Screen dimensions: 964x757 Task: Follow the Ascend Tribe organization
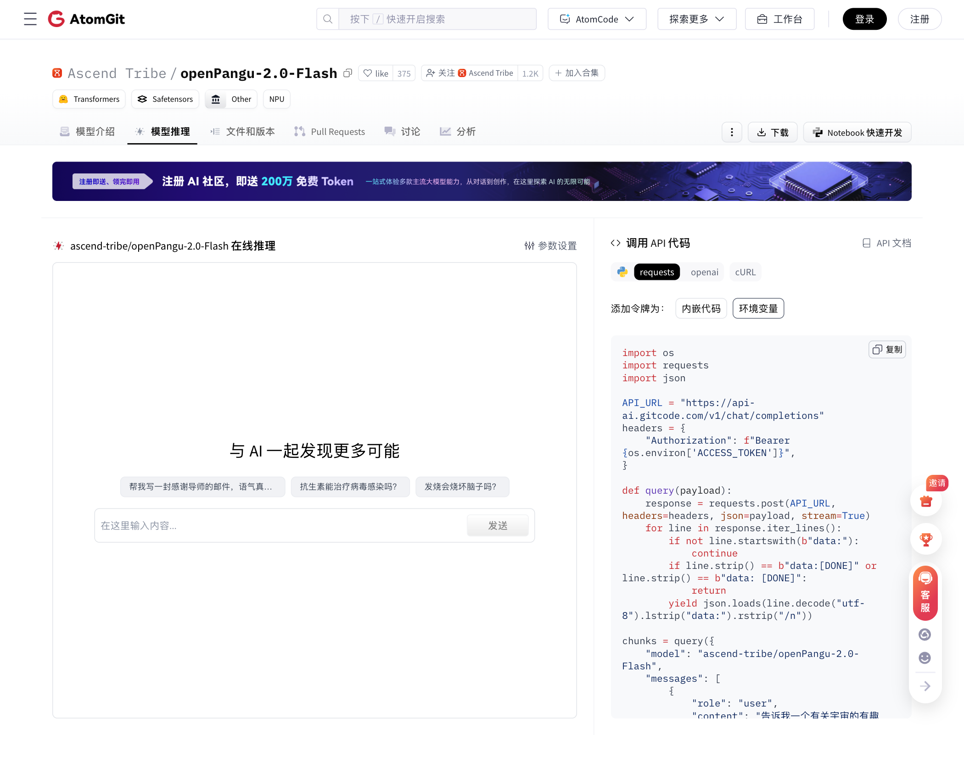pos(470,73)
